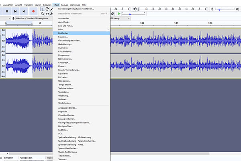This screenshot has height=161, width=241.
Task: Click the horizontal scrollbar left arrow
Action: (x=8, y=153)
